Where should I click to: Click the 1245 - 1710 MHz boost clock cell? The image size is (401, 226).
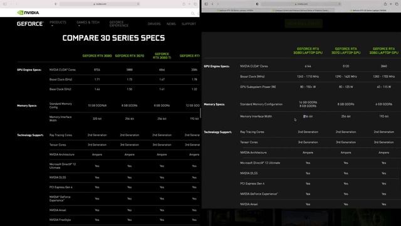308,77
